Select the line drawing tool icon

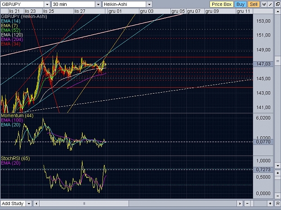[270, 4]
